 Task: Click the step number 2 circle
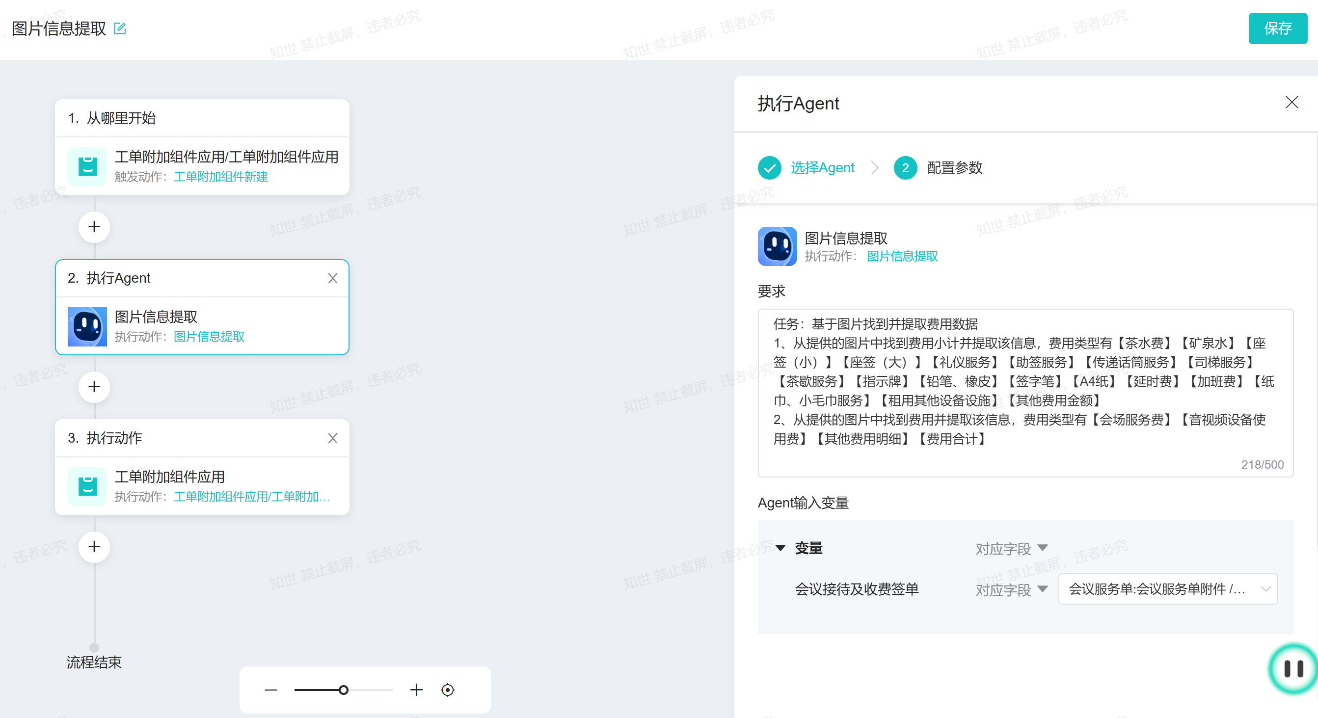pyautogui.click(x=906, y=168)
